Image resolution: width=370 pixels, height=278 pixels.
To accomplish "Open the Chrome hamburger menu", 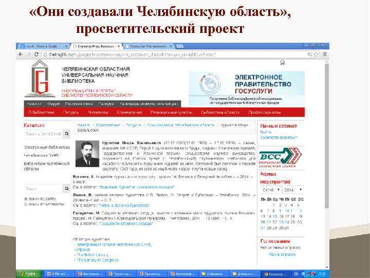I will (x=325, y=55).
